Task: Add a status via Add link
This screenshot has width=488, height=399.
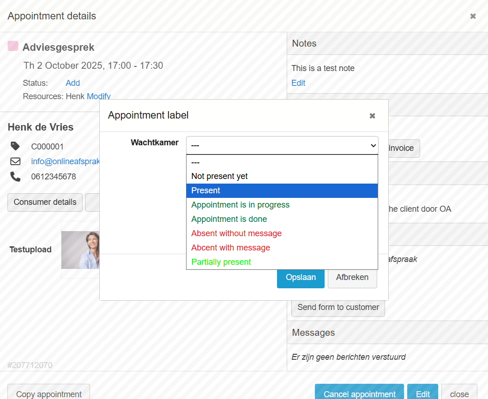Action: point(72,83)
